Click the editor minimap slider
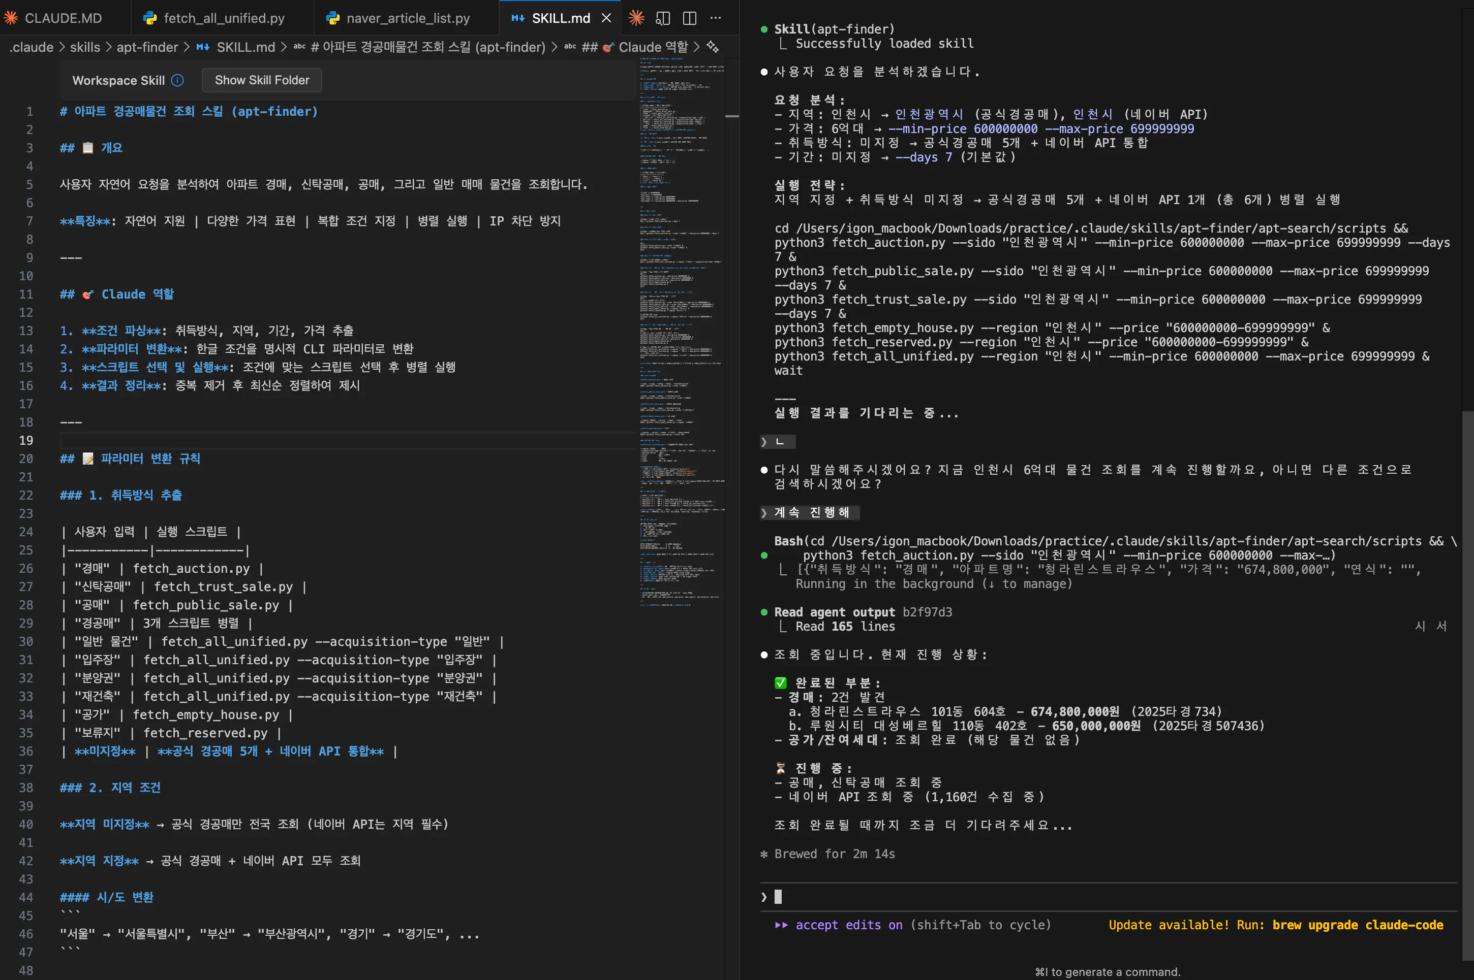 point(731,116)
